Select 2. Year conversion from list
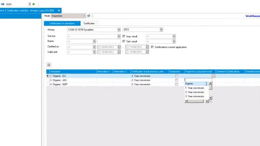 197,92
